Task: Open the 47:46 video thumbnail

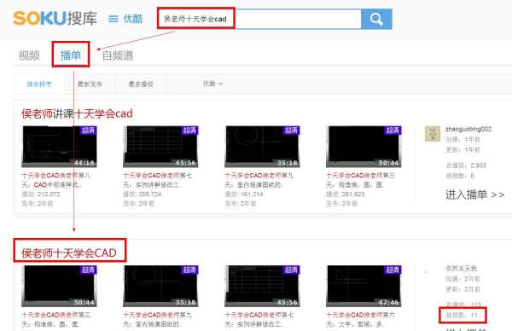Action: [x=364, y=286]
